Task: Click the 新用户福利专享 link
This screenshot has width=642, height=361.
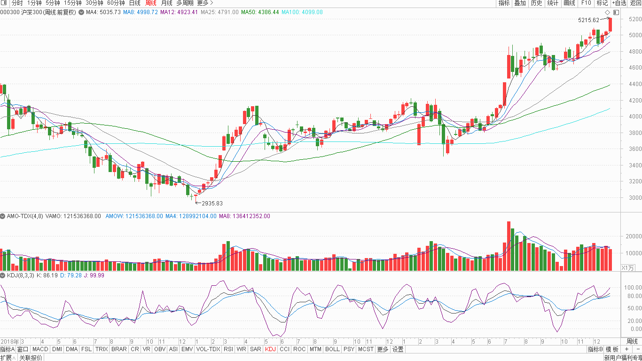Action: click(x=623, y=358)
